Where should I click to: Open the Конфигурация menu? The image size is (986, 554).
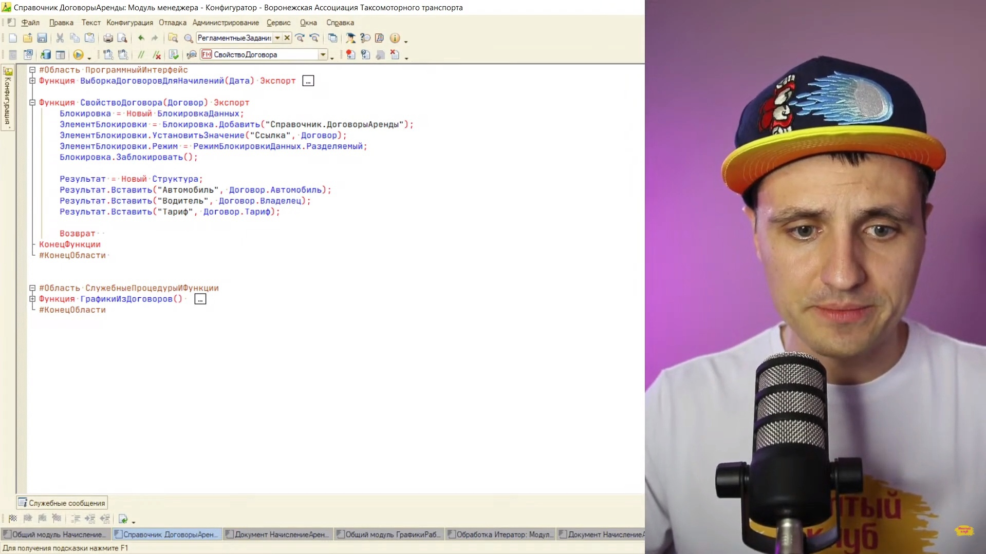129,23
